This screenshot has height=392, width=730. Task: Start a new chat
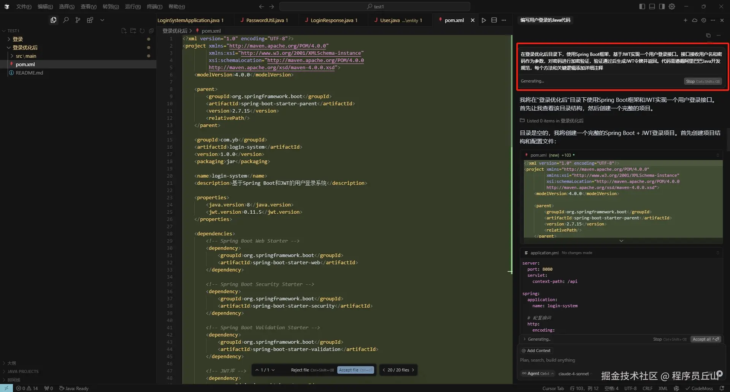click(686, 20)
